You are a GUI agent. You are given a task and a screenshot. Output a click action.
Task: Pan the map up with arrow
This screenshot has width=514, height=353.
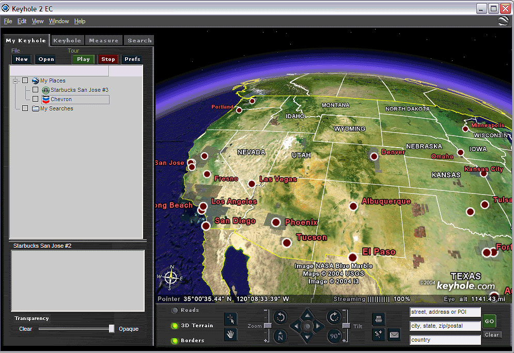coord(307,315)
